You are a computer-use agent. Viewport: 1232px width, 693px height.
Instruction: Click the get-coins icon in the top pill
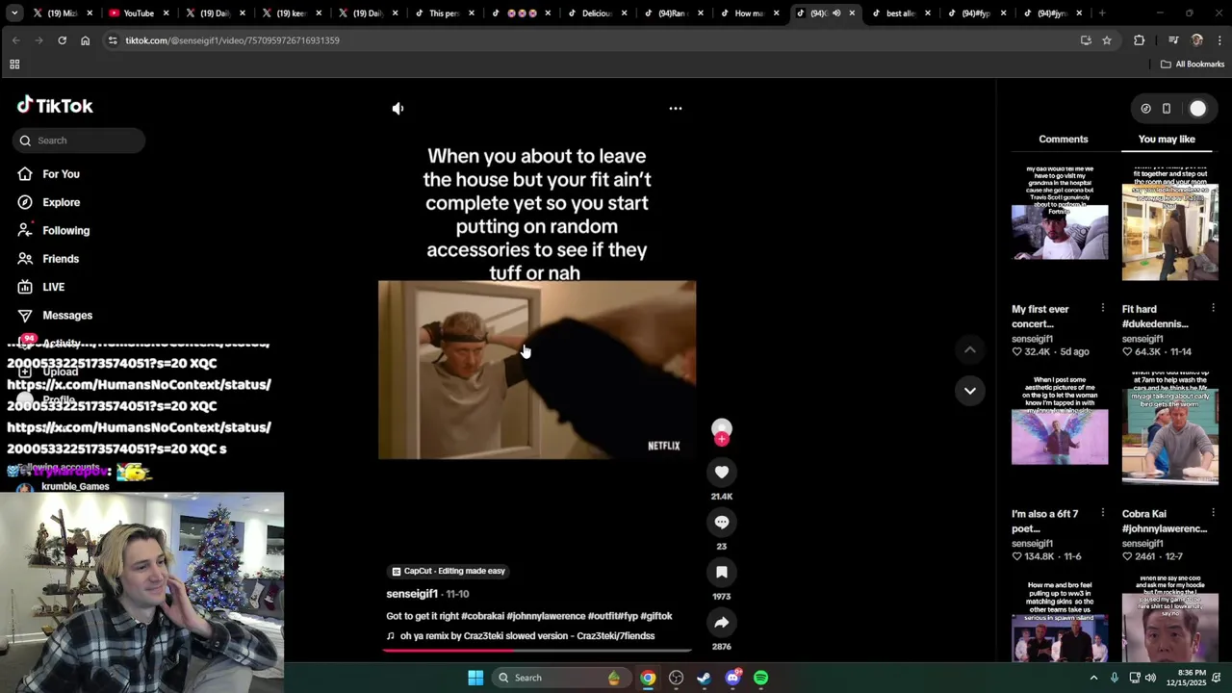coord(1145,109)
